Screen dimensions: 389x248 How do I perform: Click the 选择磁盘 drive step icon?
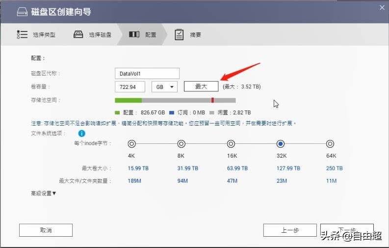[x=78, y=34]
